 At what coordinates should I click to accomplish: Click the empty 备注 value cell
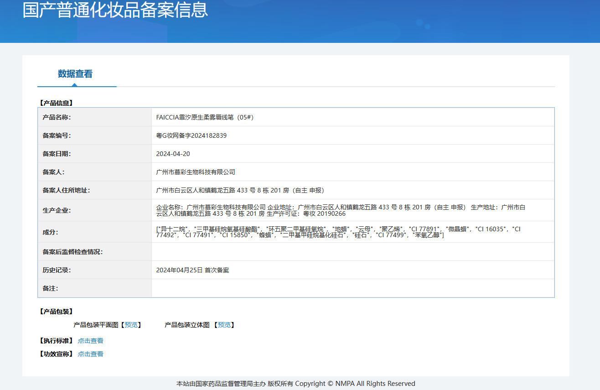pyautogui.click(x=353, y=288)
